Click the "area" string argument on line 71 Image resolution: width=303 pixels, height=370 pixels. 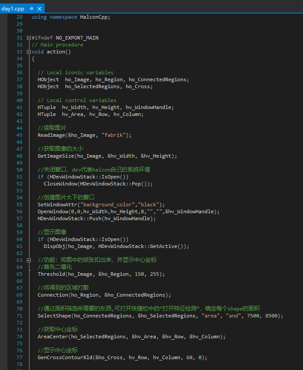click(211, 316)
